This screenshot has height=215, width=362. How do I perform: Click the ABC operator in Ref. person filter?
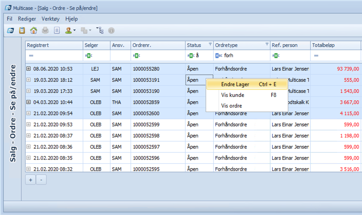(x=276, y=56)
